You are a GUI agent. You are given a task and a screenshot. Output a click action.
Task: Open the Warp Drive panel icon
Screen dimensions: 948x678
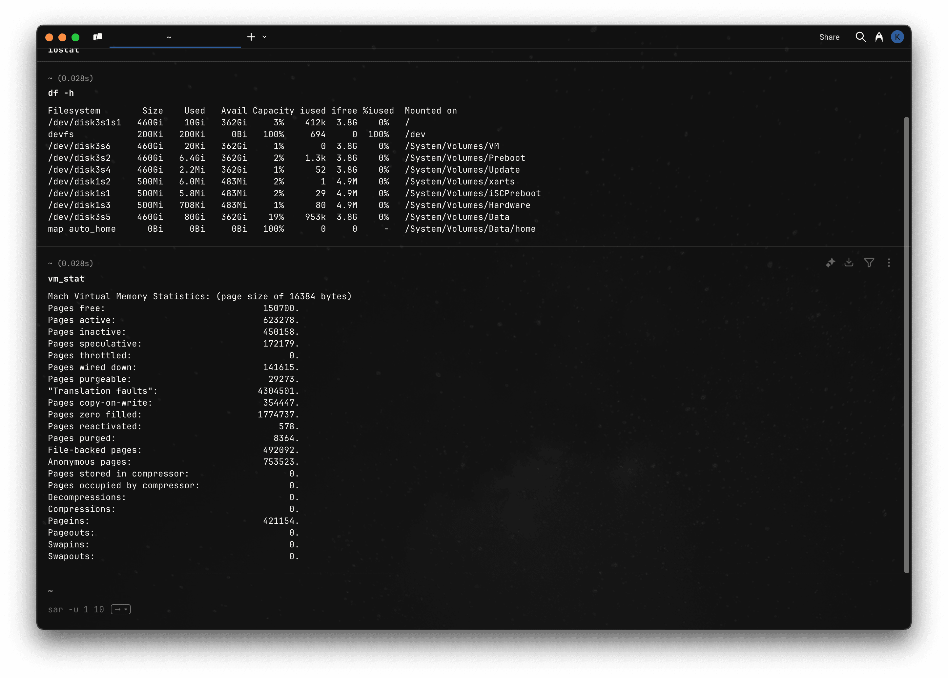(x=98, y=37)
